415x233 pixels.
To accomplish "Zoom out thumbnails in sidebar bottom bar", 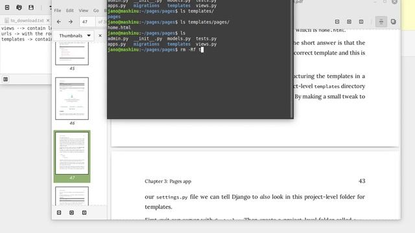I will coord(59,212).
